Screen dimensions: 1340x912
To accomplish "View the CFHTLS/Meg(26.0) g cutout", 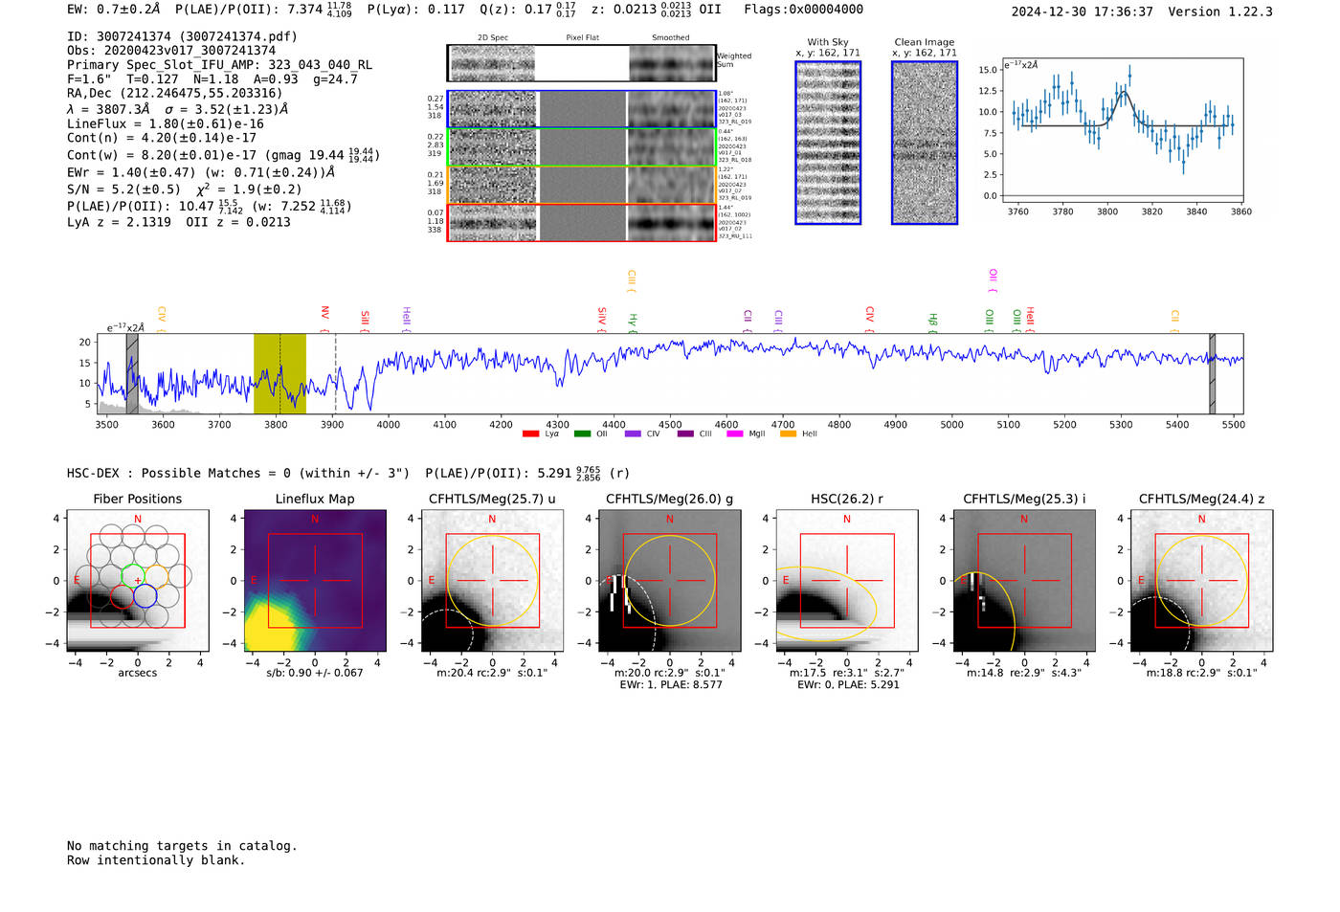I will coord(670,581).
